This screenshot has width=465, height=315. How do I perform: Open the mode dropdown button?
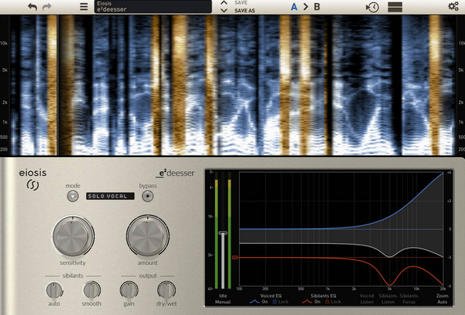pyautogui.click(x=73, y=196)
